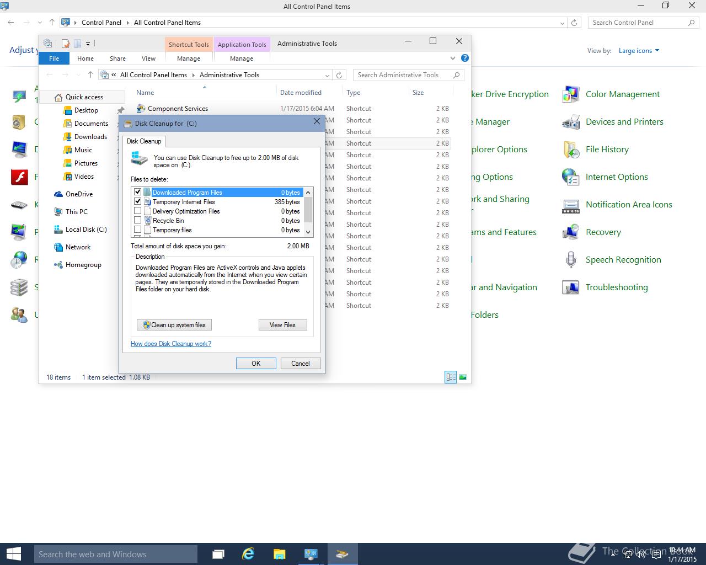
Task: Launch Internet Explorer from taskbar
Action: [248, 554]
